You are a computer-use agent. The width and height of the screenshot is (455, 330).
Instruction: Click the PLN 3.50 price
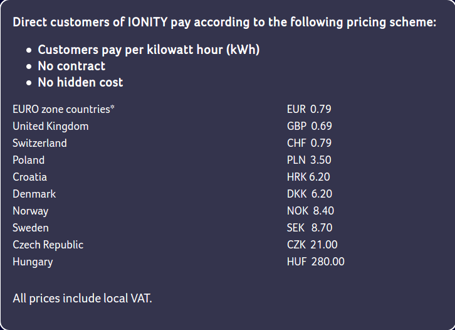(309, 160)
